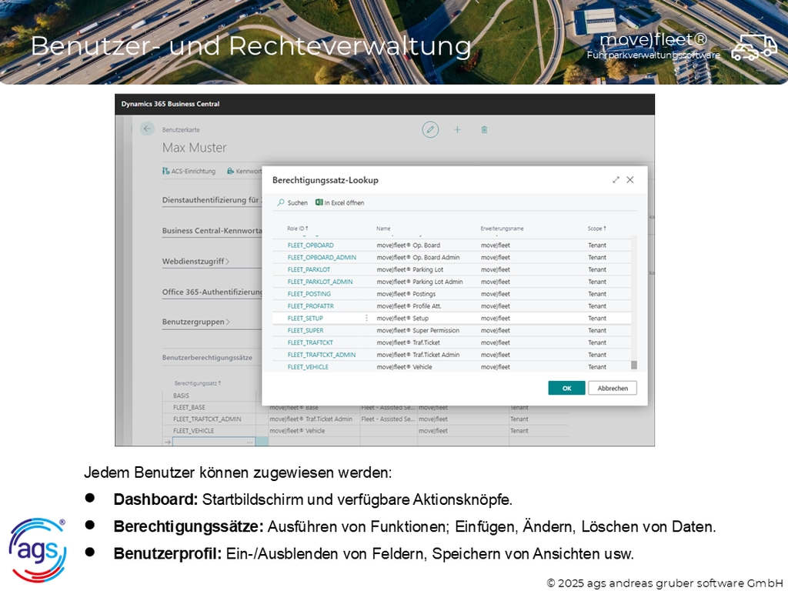Click the Suchen search icon in lookup
Image resolution: width=788 pixels, height=591 pixels.
[281, 202]
